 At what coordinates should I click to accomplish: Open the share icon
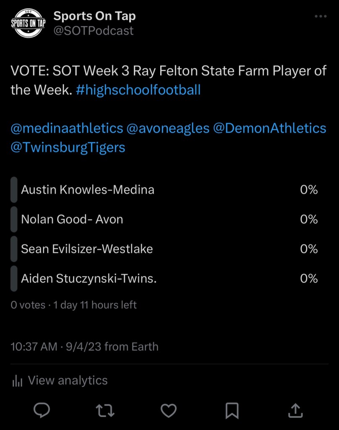pyautogui.click(x=295, y=410)
